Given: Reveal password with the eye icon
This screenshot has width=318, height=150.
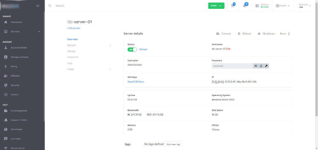Looking at the screenshot, I should pyautogui.click(x=255, y=66).
